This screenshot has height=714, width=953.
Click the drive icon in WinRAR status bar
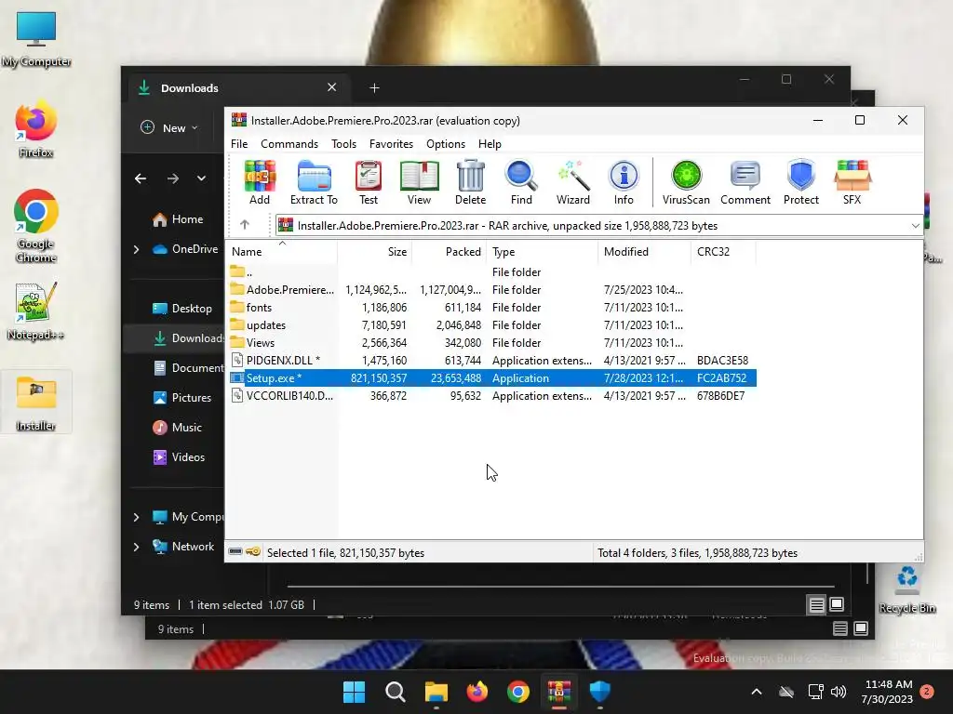(x=235, y=552)
